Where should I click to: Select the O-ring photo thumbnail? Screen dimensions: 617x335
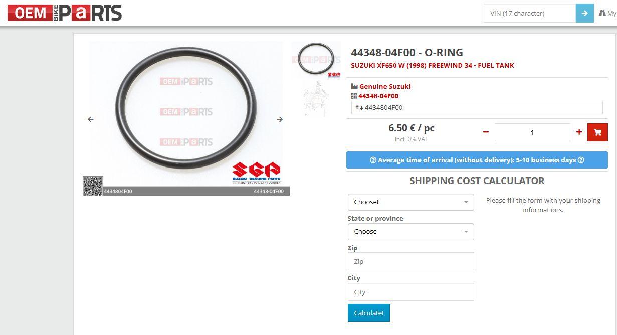pos(316,59)
